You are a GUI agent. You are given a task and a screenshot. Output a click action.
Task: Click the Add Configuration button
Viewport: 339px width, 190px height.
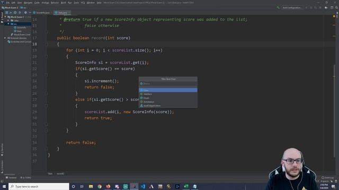[x=292, y=7]
